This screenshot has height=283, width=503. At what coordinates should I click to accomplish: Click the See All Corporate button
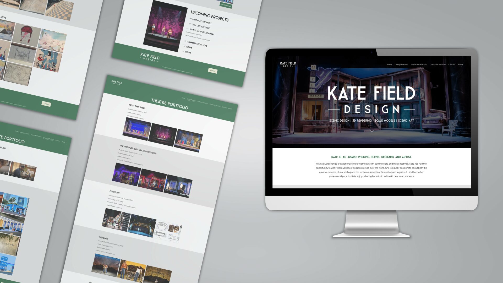(x=226, y=5)
